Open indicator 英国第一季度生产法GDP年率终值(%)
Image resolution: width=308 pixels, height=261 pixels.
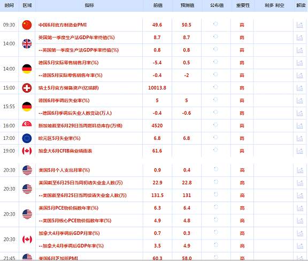[x=76, y=38]
